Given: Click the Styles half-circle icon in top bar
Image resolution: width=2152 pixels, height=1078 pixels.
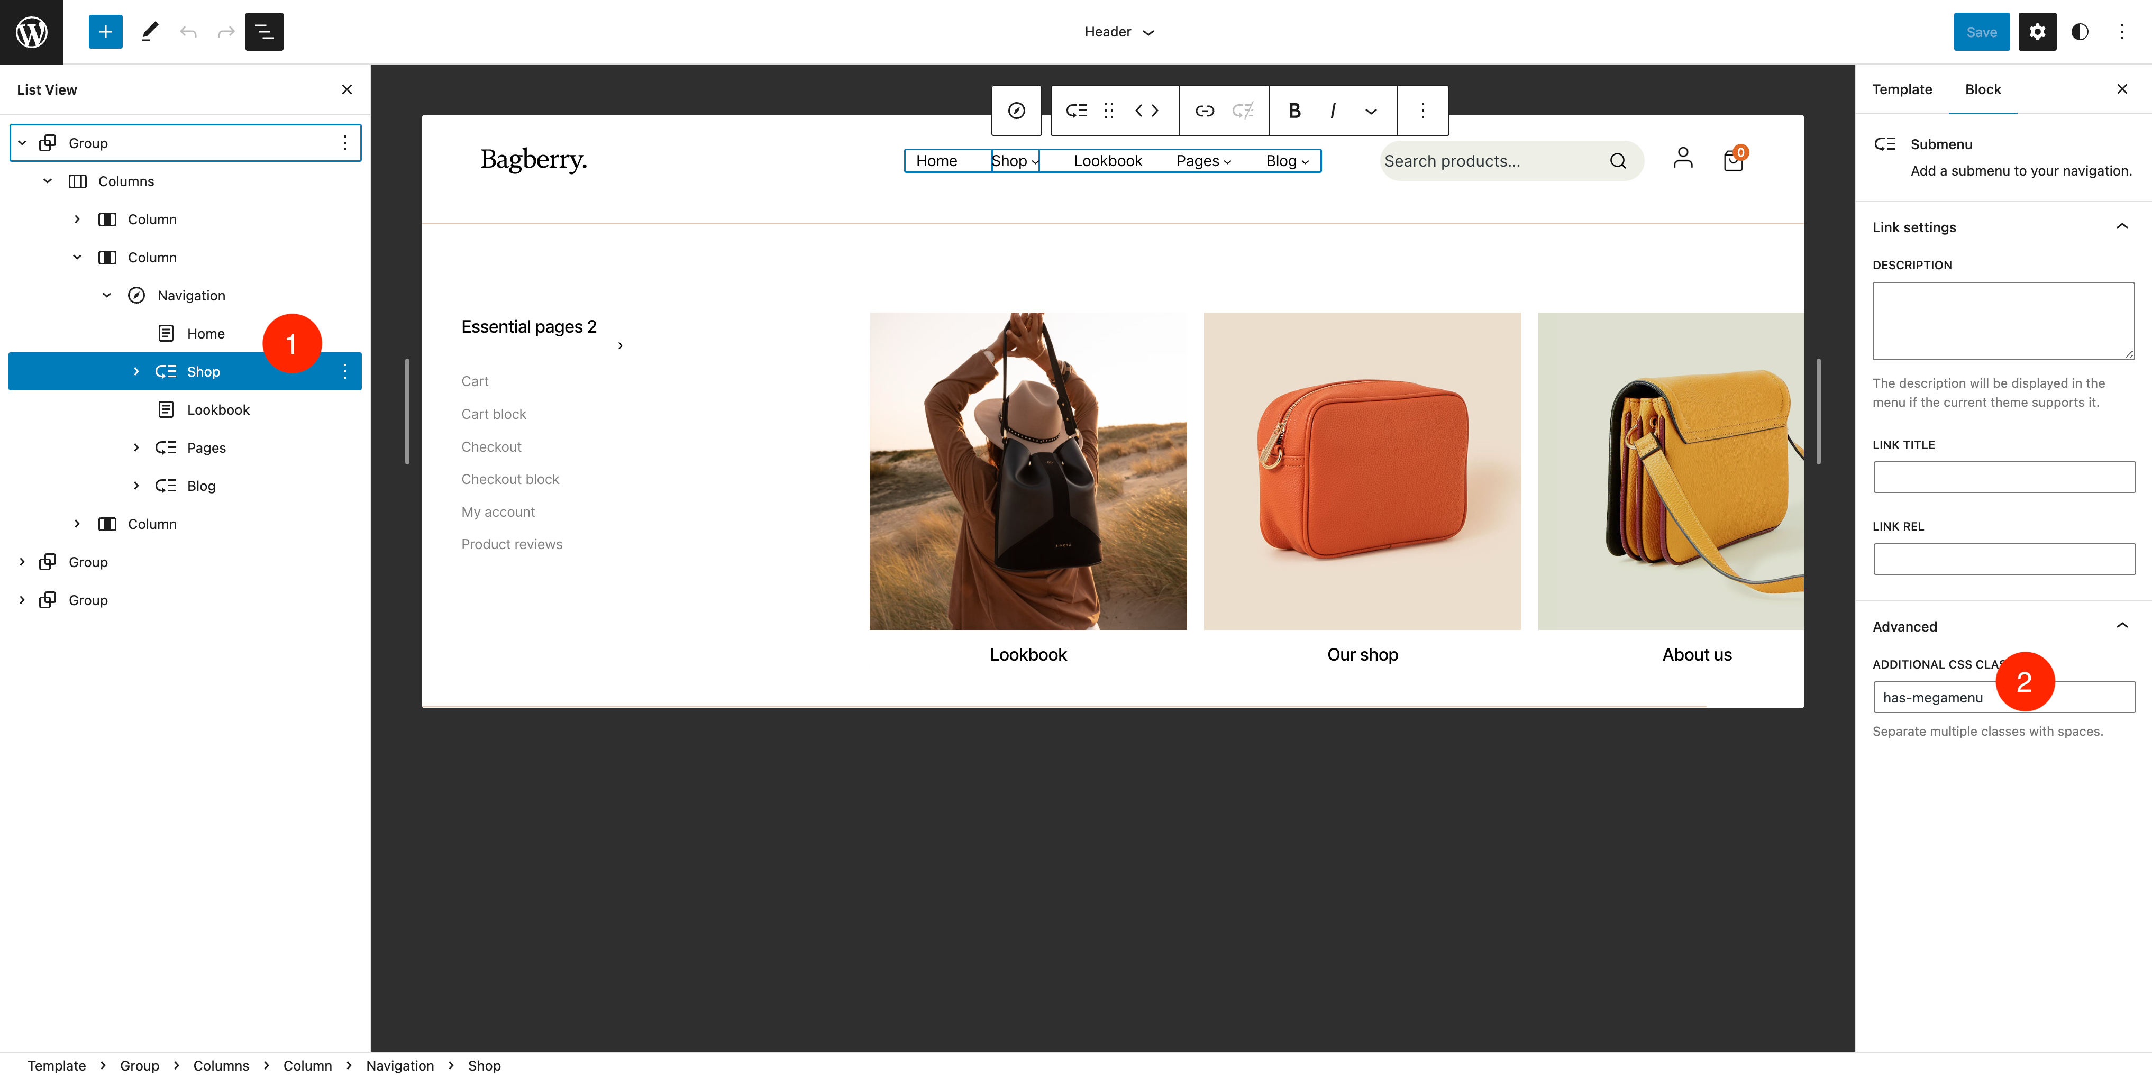Looking at the screenshot, I should [2080, 32].
